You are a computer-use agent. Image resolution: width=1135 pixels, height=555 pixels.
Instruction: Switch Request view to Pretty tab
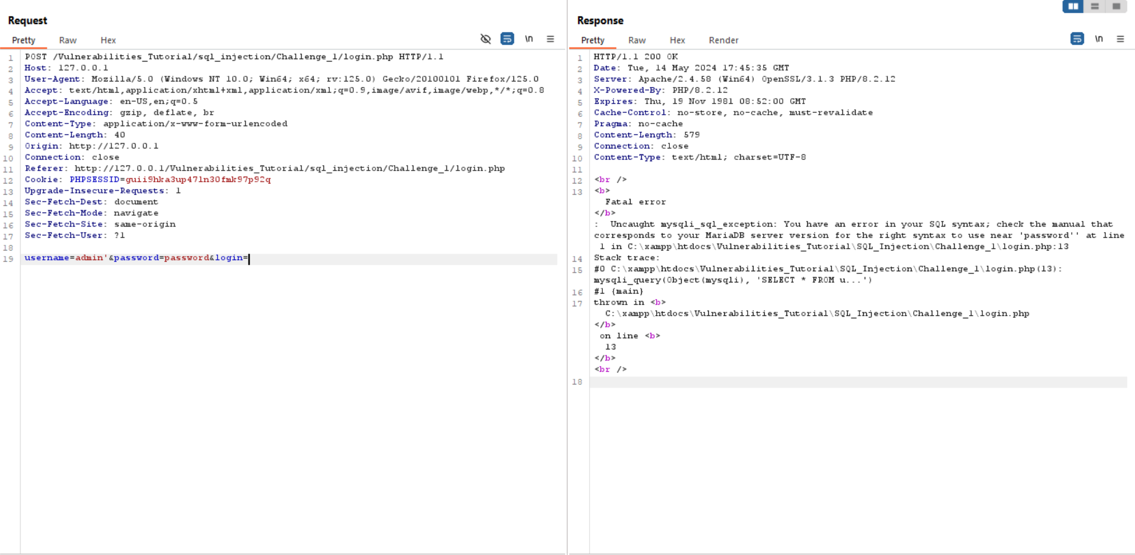[x=23, y=40]
